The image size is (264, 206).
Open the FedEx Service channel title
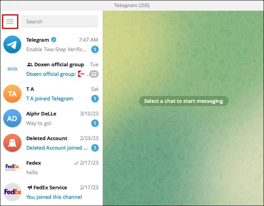[50, 187]
